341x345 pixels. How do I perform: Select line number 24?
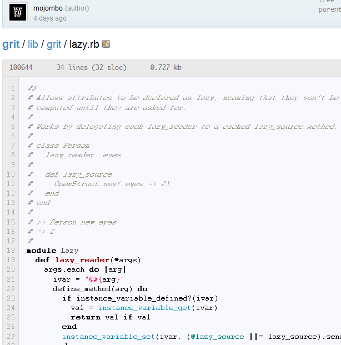[11, 308]
